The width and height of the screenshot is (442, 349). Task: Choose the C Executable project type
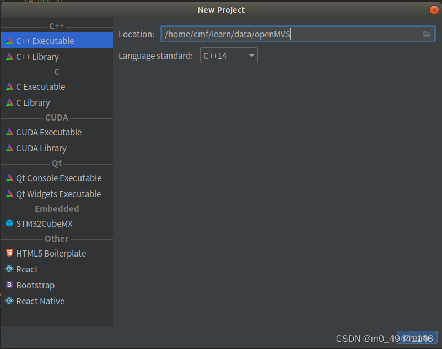pos(40,86)
